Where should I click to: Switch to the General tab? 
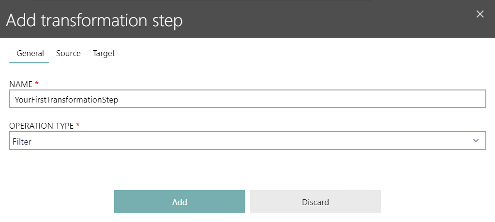[x=30, y=53]
